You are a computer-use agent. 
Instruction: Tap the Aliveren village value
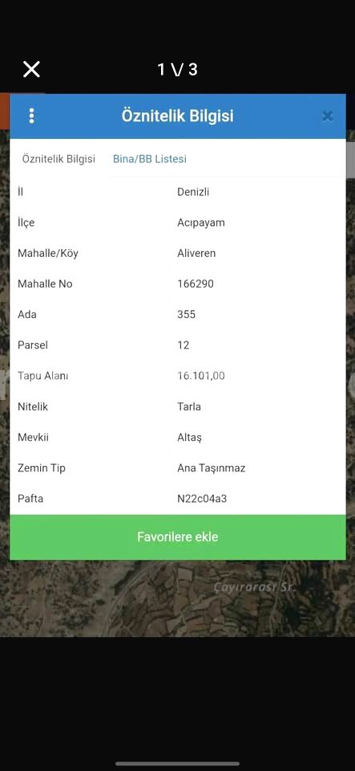click(x=196, y=253)
